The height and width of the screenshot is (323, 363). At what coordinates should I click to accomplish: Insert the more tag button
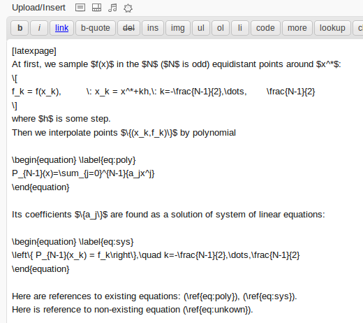coord(297,28)
